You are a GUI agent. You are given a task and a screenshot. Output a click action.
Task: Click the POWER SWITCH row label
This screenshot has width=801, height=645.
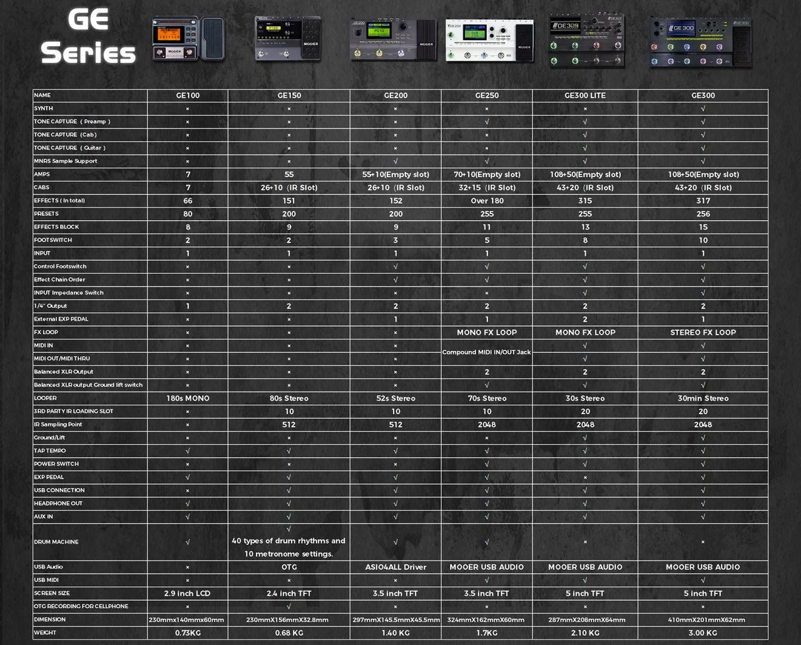(x=56, y=464)
